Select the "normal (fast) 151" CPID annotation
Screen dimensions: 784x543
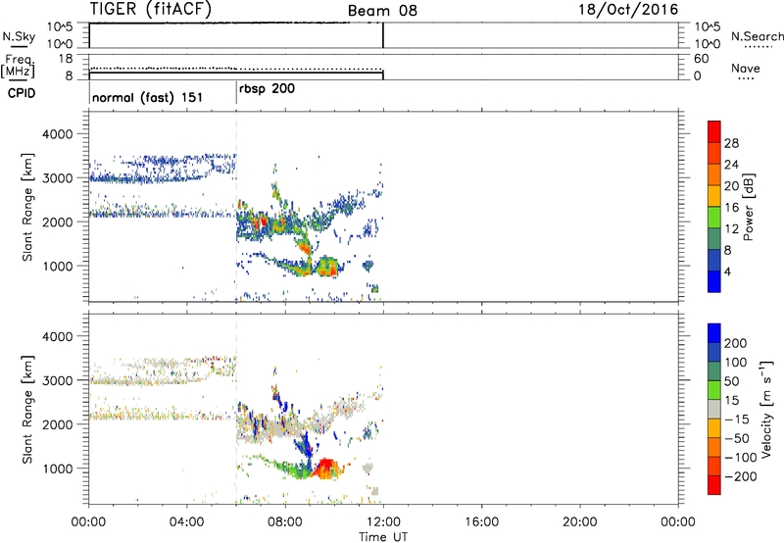pos(148,97)
